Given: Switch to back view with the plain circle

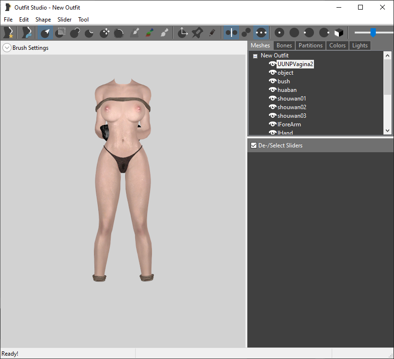Looking at the screenshot, I should pos(294,33).
